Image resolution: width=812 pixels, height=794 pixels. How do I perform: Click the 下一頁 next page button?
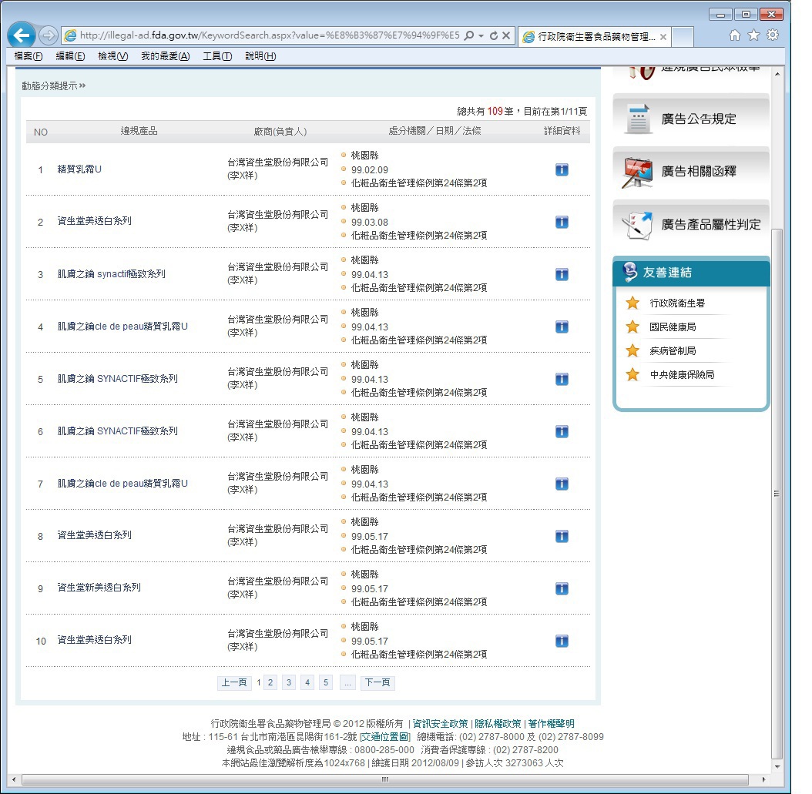point(377,682)
